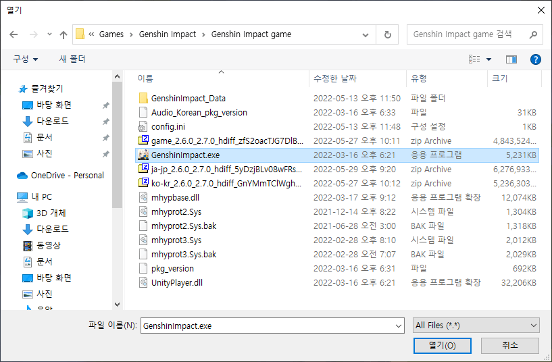552x362 pixels.
Task: Change view layout icon
Action: (x=474, y=59)
